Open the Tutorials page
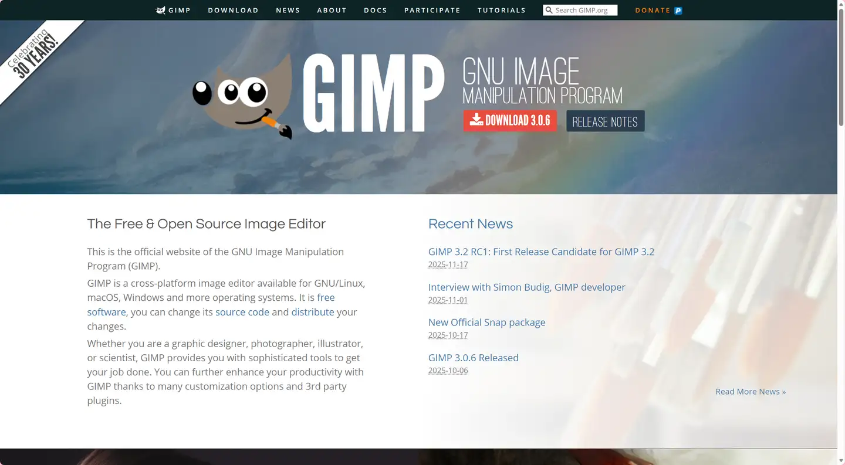Viewport: 845px width, 465px height. coord(502,11)
